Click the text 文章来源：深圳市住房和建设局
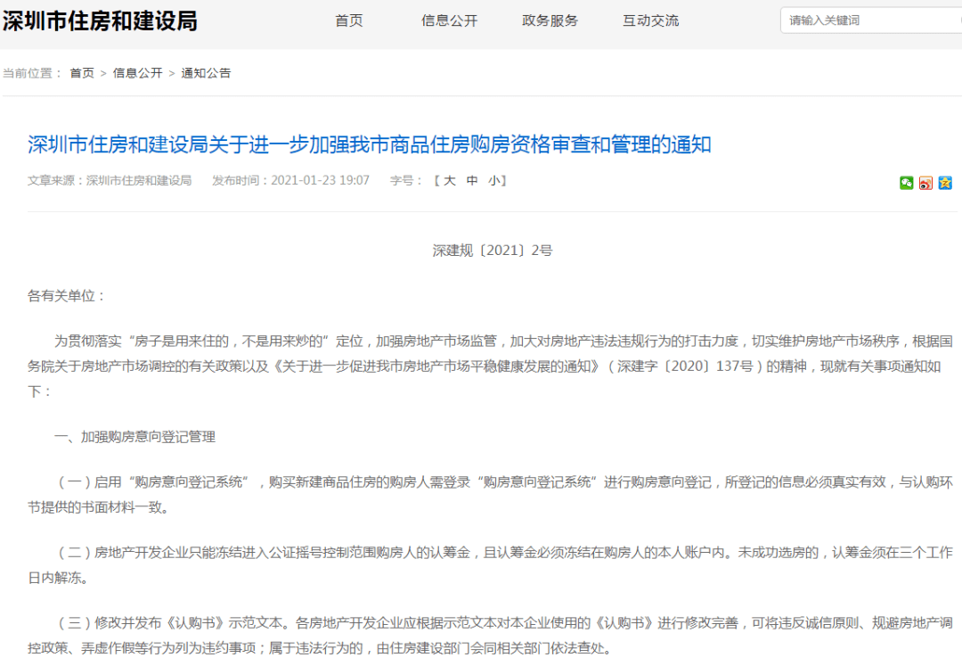 tap(110, 180)
